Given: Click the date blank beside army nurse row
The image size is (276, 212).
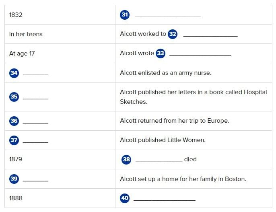Looking at the screenshot, I should (x=35, y=74).
